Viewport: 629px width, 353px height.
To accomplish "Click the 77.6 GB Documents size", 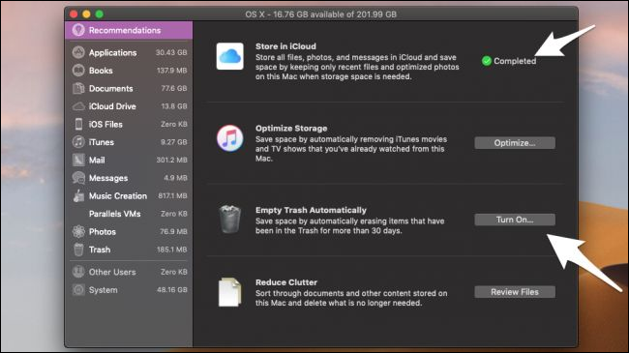I will [x=173, y=88].
